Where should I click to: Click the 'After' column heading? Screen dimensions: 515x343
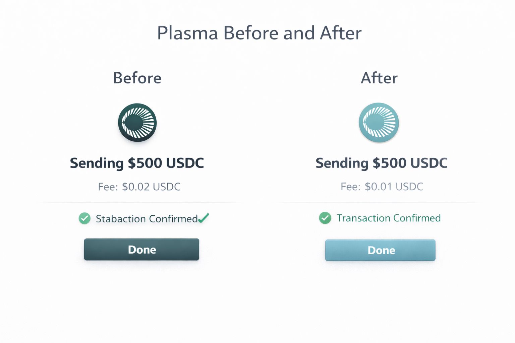pos(379,78)
